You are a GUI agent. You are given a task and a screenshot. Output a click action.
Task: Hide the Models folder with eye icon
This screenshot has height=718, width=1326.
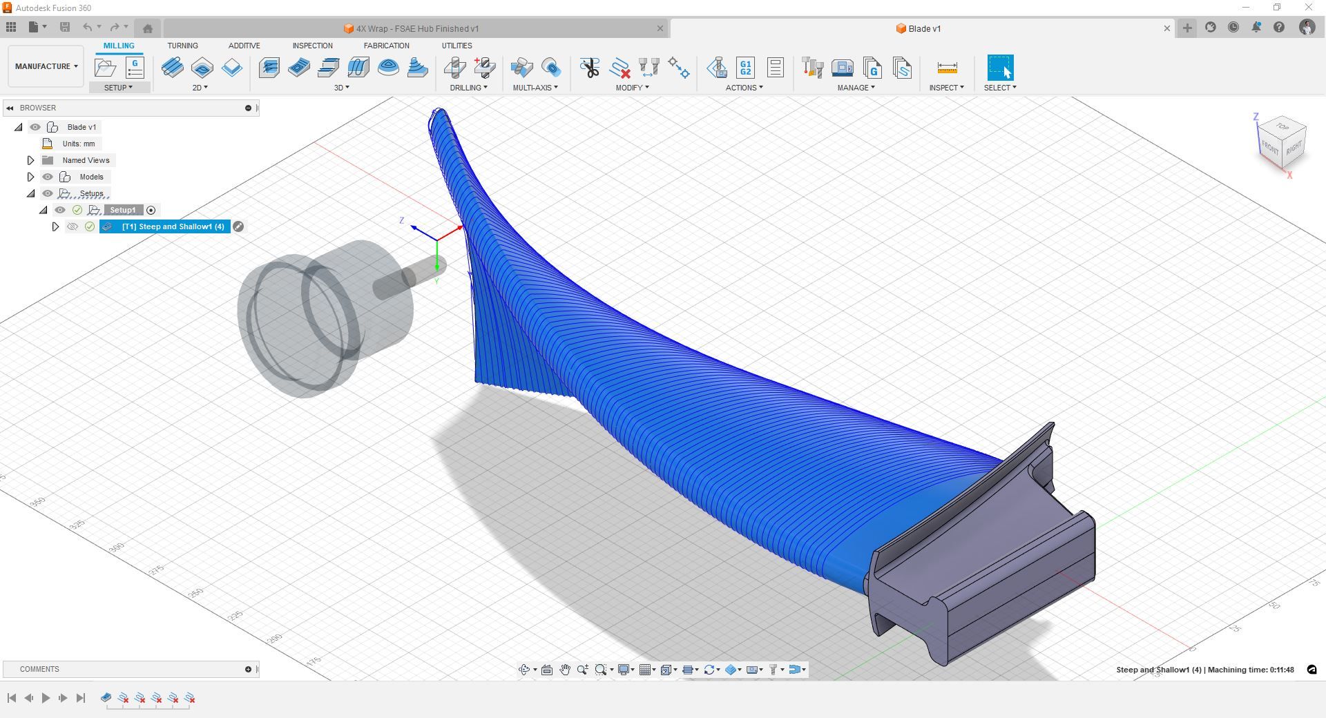click(48, 177)
